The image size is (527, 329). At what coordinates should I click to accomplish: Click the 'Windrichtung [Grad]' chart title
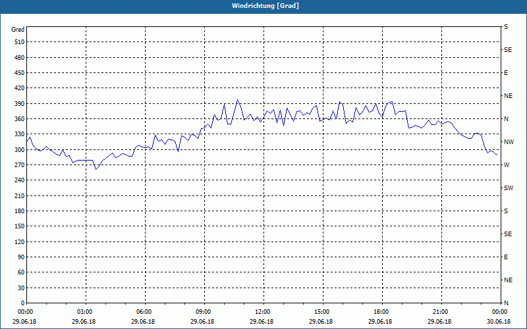pos(265,6)
